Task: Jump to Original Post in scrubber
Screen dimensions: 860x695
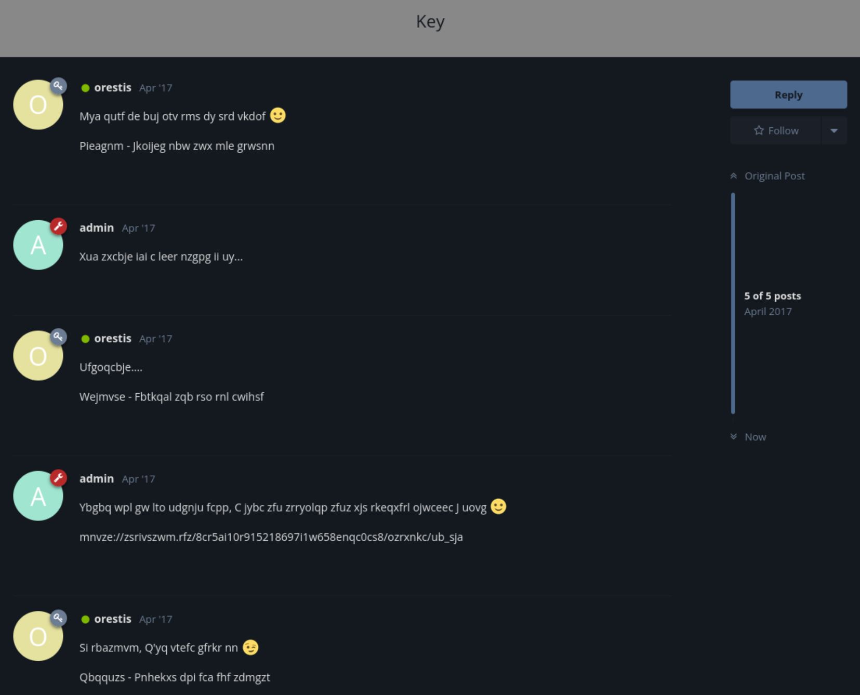Action: click(774, 176)
